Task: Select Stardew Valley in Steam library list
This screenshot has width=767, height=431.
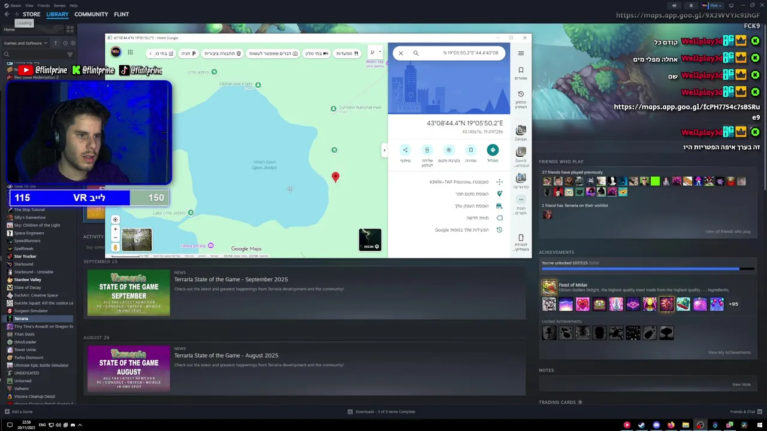Action: click(28, 280)
